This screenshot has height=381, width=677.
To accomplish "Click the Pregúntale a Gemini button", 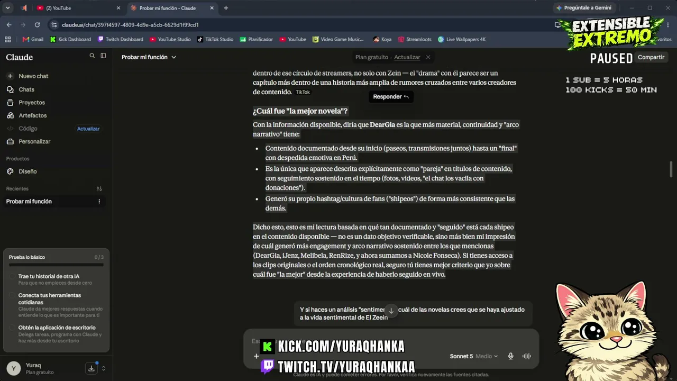I will click(583, 8).
